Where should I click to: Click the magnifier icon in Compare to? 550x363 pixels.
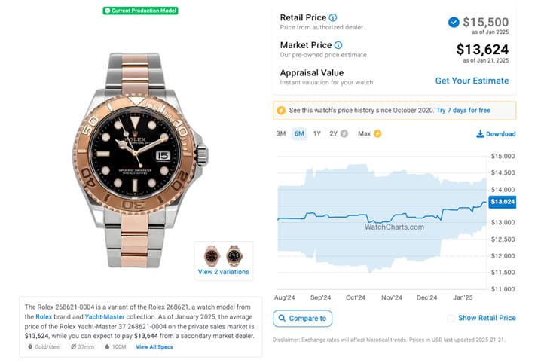click(x=282, y=319)
